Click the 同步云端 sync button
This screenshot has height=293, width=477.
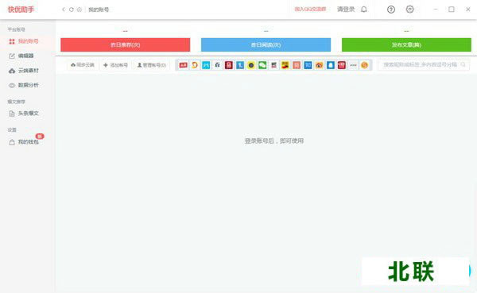pyautogui.click(x=83, y=65)
